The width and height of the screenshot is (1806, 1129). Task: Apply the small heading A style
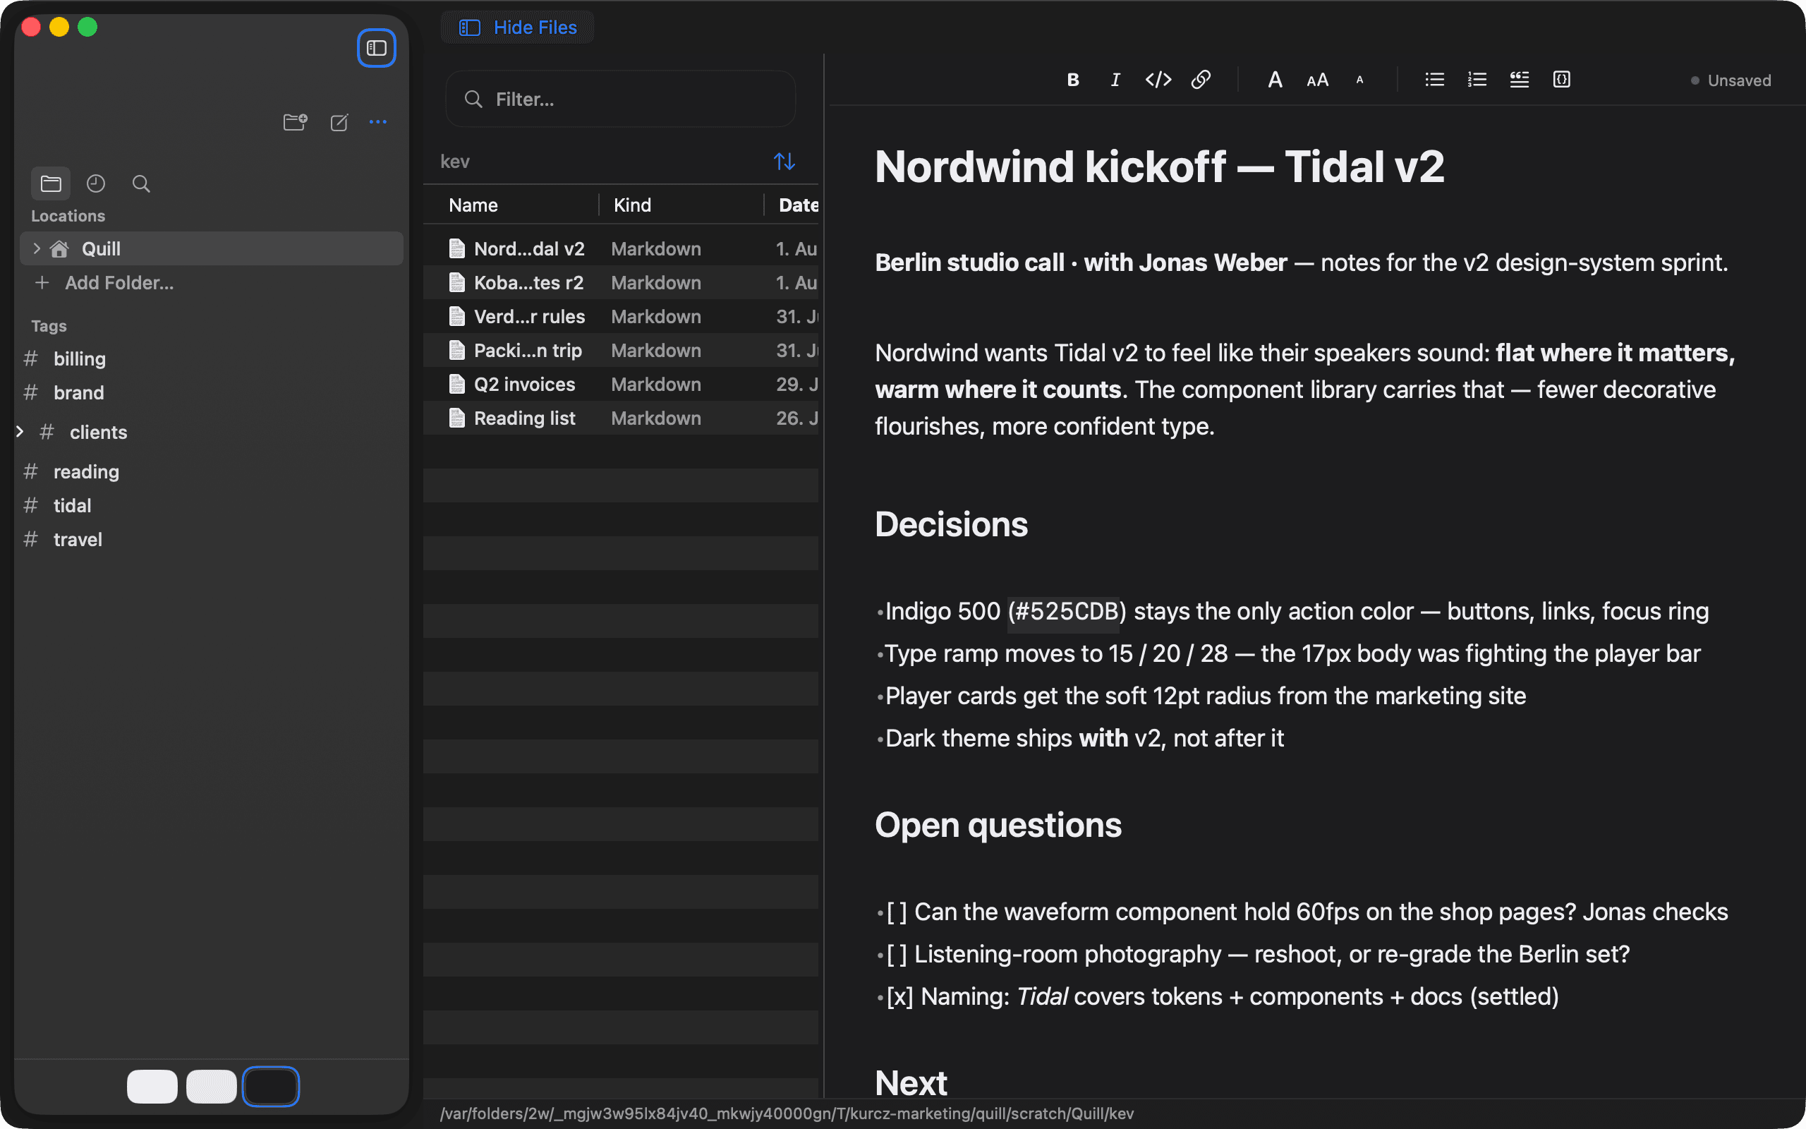point(1359,79)
